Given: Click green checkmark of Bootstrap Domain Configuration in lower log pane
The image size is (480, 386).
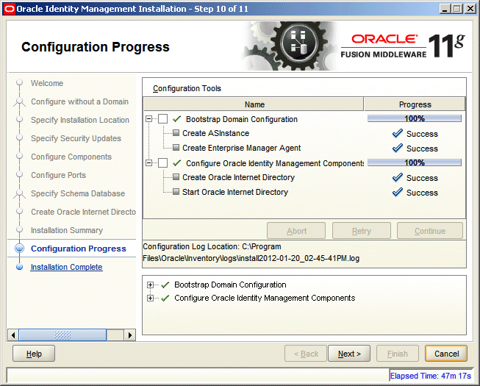Looking at the screenshot, I should (165, 285).
